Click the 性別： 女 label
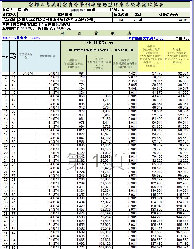 (117, 10)
